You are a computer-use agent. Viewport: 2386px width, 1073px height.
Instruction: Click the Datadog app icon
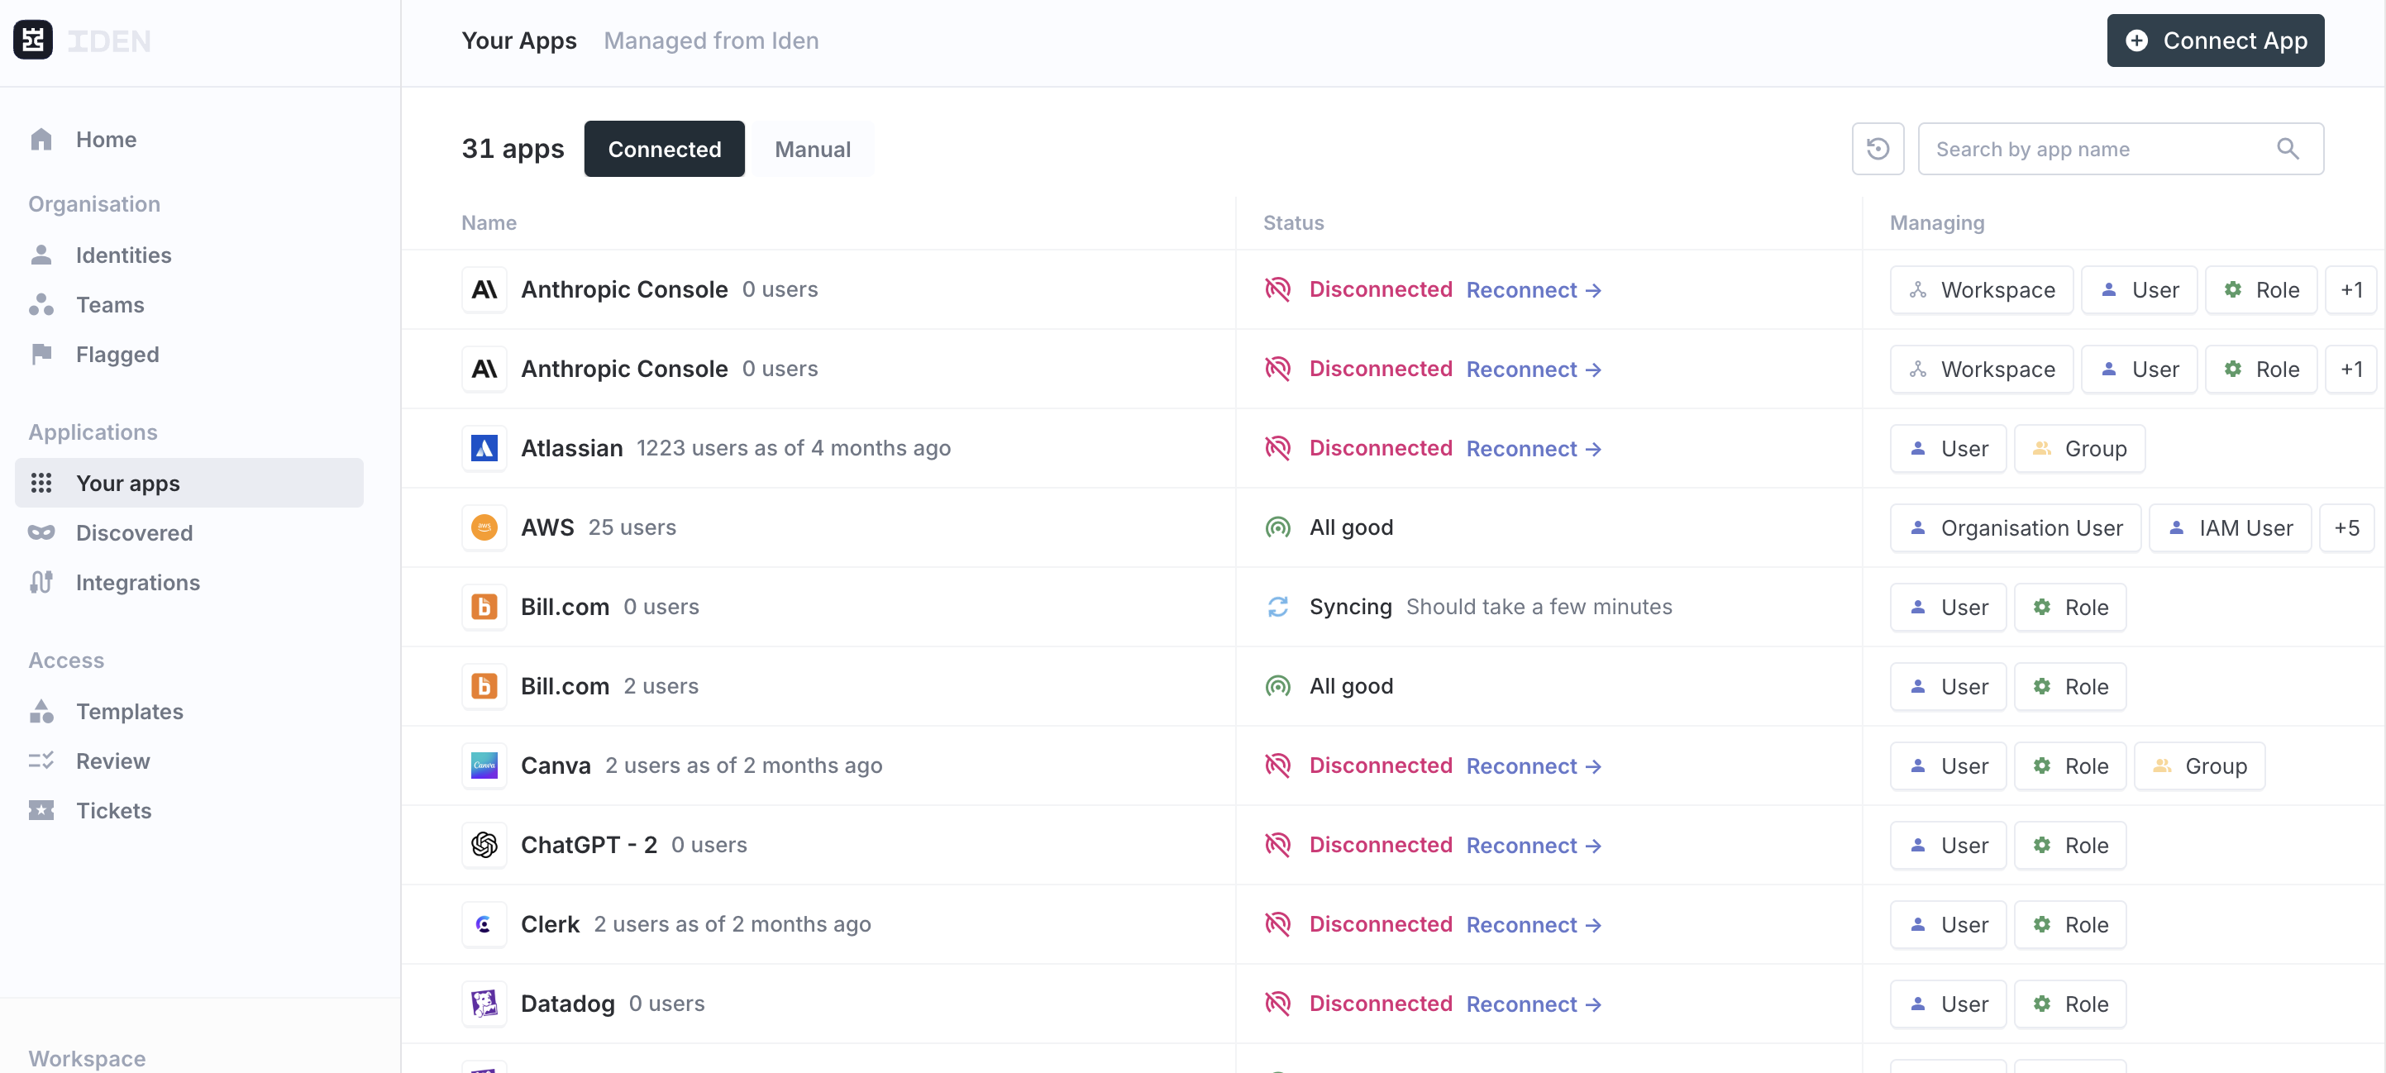tap(484, 1004)
